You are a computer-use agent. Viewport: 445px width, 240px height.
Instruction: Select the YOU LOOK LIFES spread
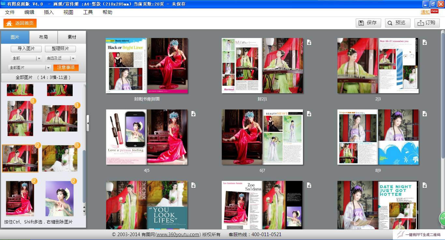pyautogui.click(x=147, y=205)
